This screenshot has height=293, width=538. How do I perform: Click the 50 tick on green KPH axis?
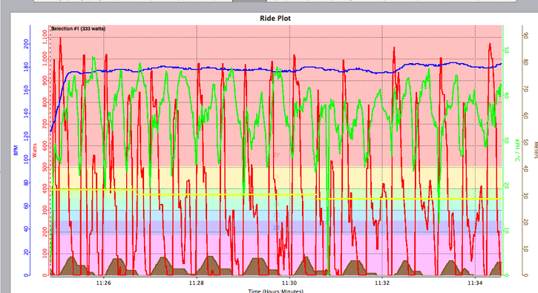tap(506, 50)
